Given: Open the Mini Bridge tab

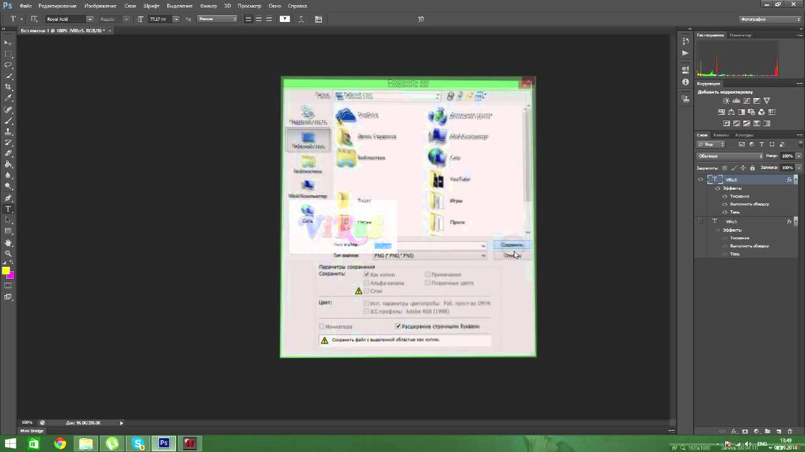Looking at the screenshot, I should click(x=32, y=431).
